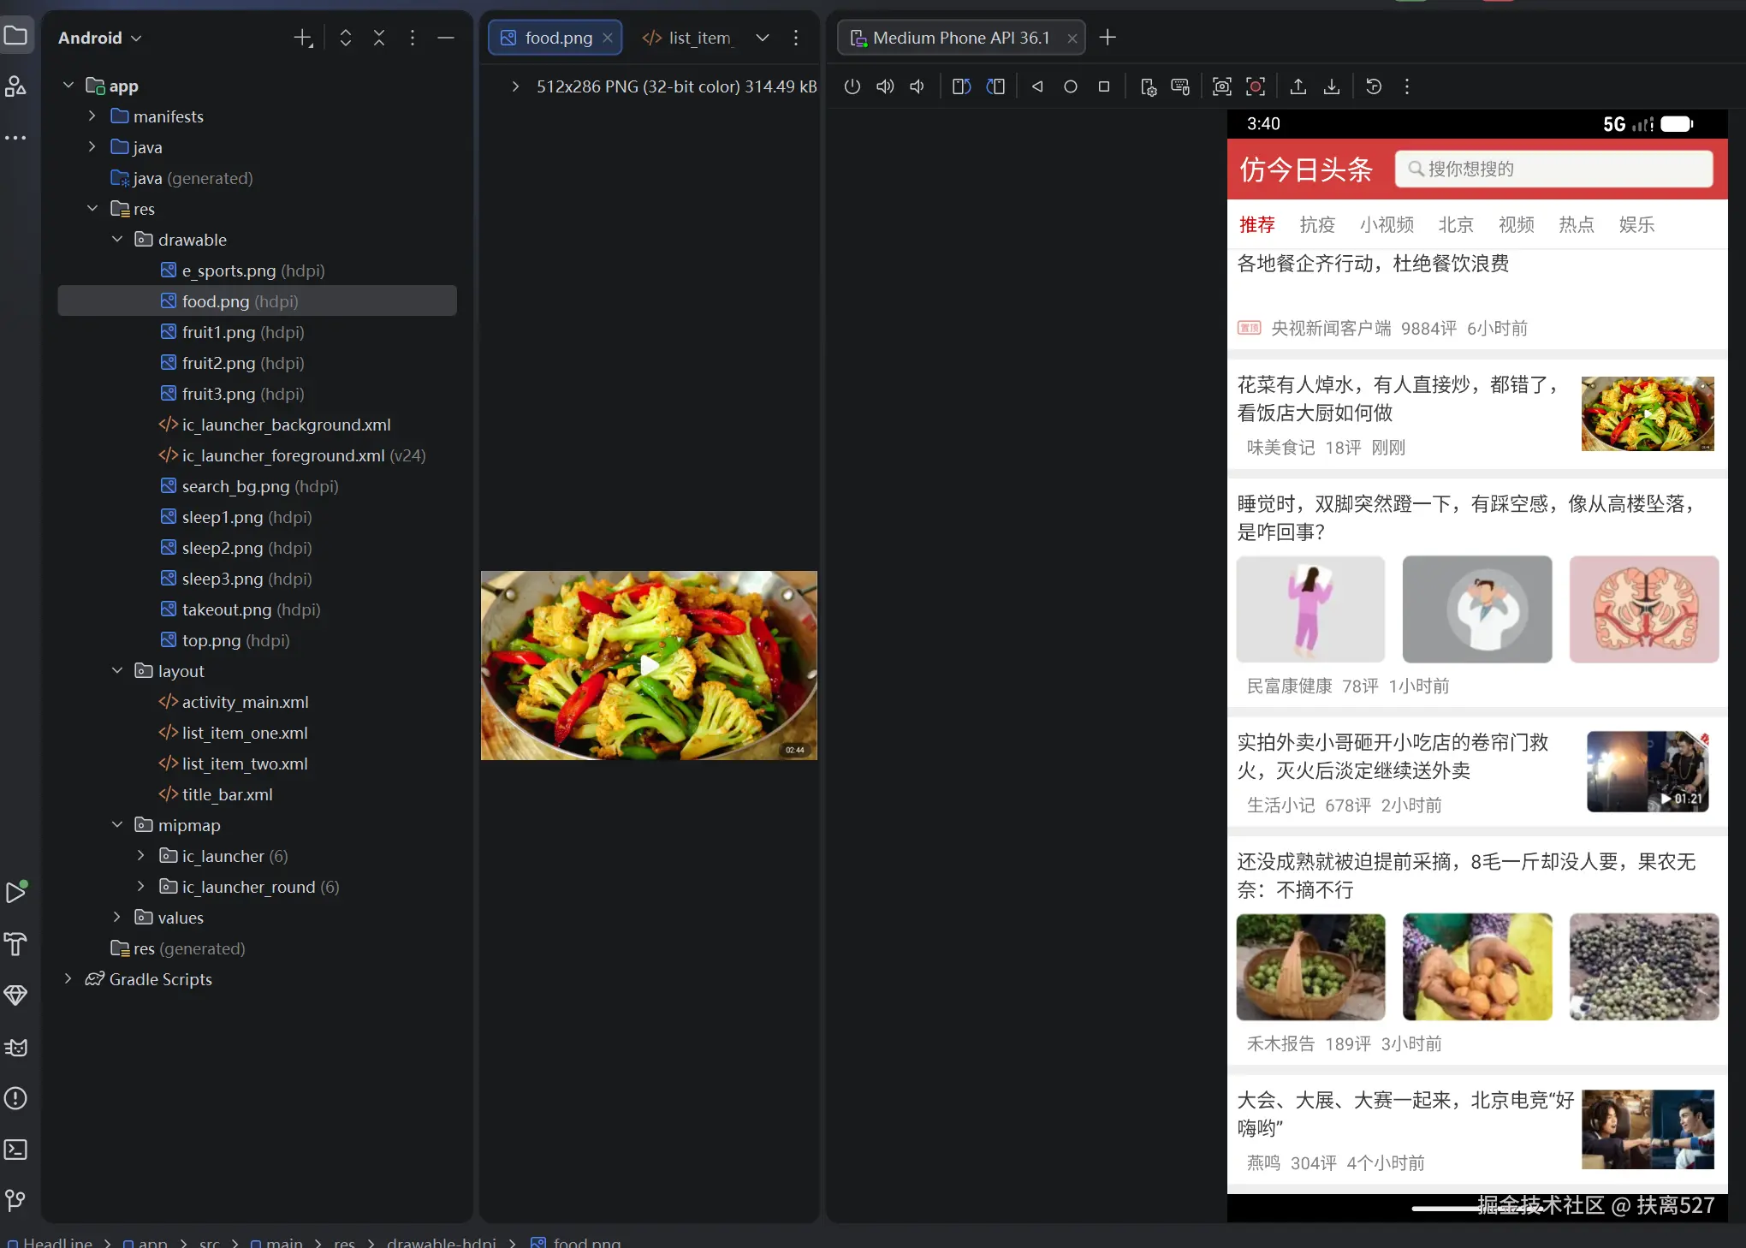Open the Version Control tool window
The width and height of the screenshot is (1746, 1248).
15,1201
